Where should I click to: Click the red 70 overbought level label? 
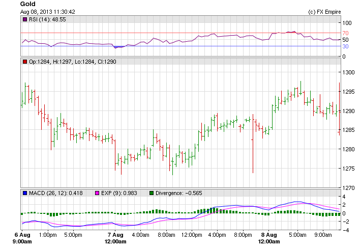345,33
